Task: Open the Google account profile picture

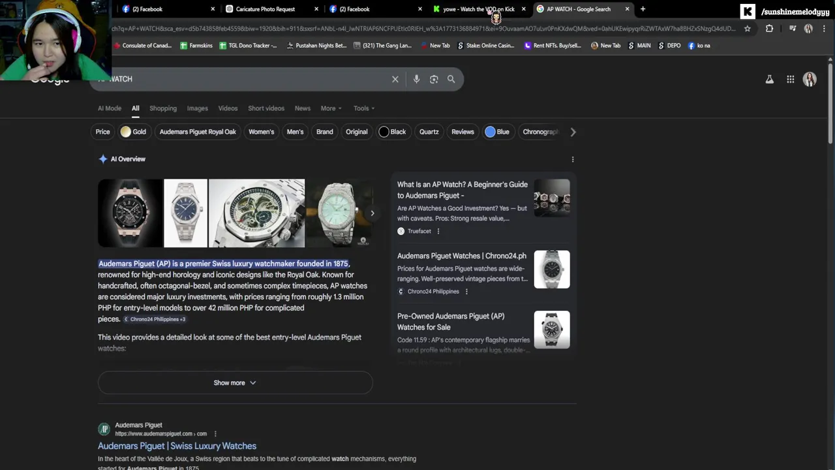Action: pos(810,79)
